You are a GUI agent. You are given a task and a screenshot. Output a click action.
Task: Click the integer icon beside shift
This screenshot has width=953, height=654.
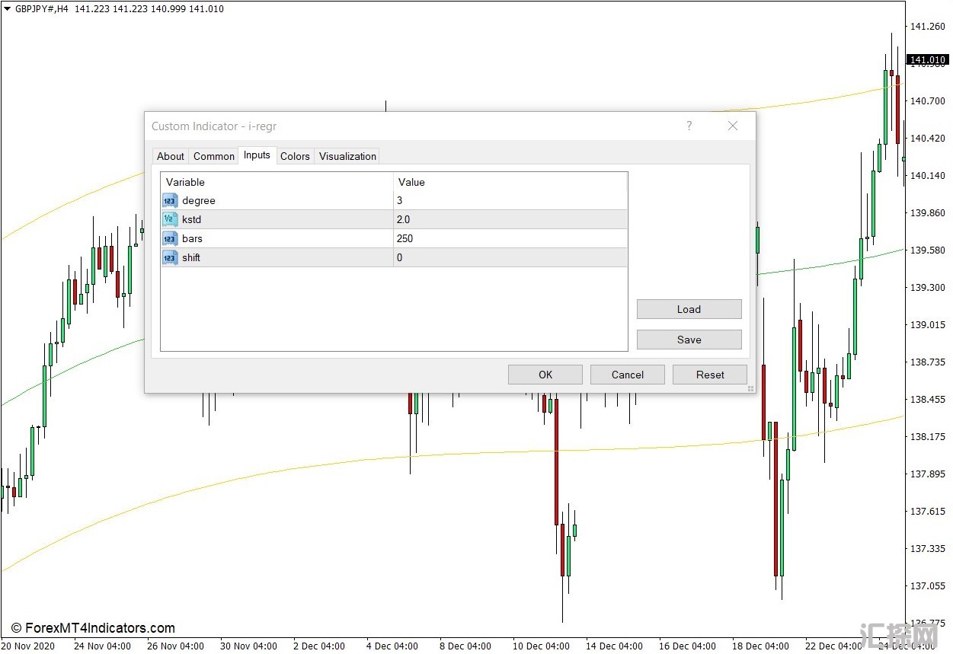pos(170,258)
